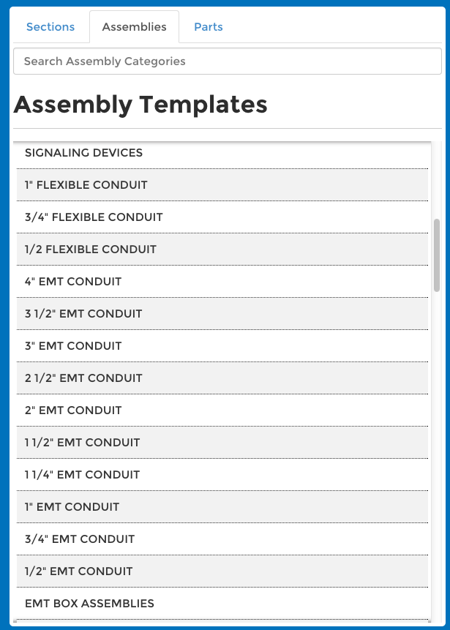
Task: Select the 1" FLEXIBLE CONDUIT assembly
Action: (x=222, y=185)
